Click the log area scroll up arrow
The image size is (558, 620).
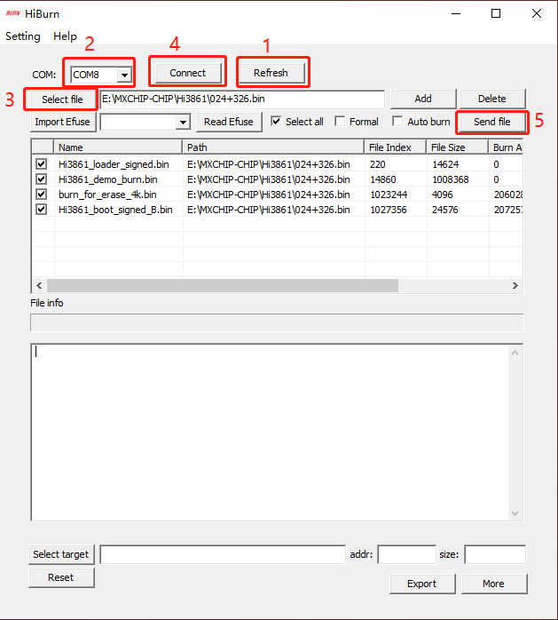[x=515, y=353]
